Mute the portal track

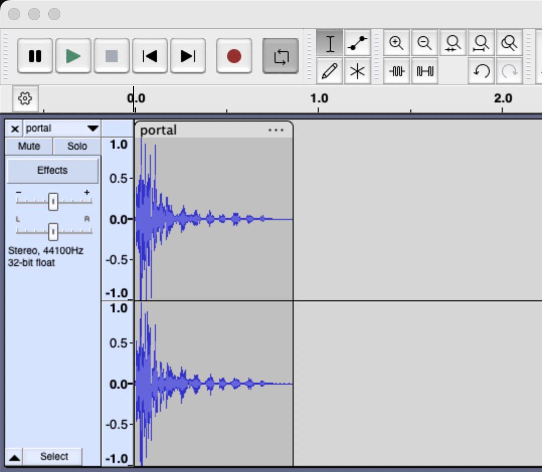click(29, 146)
